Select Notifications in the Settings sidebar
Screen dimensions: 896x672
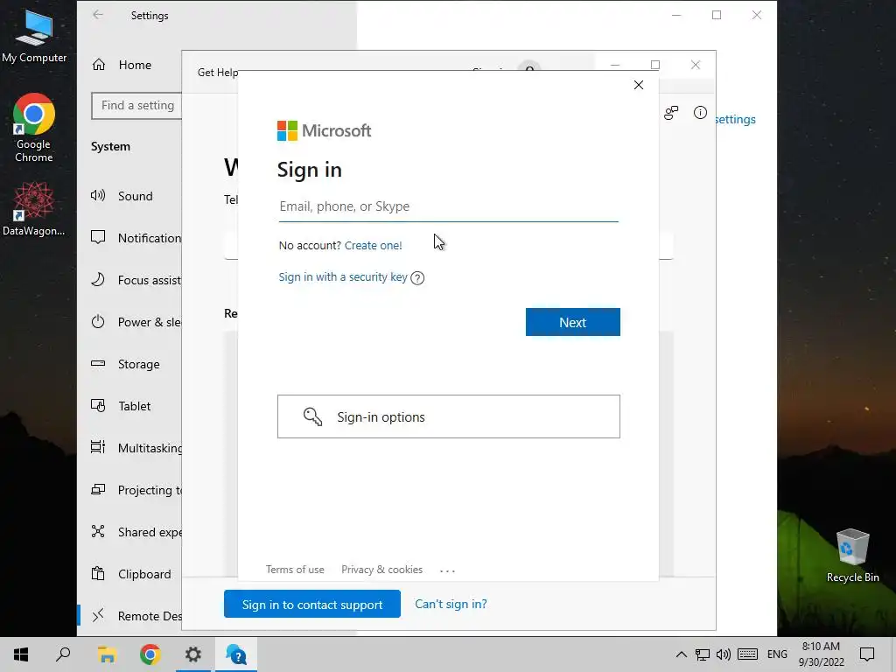point(129,238)
